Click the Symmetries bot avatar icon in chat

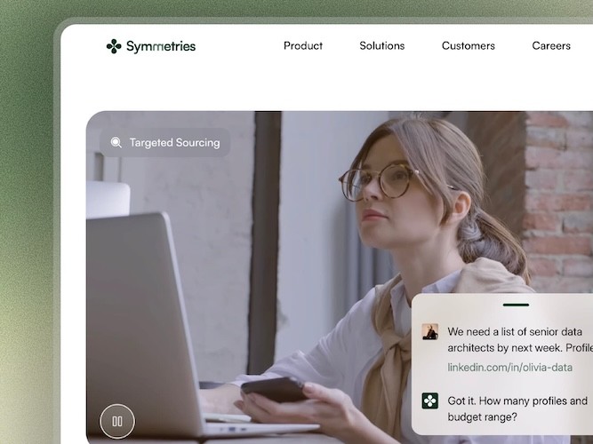tap(430, 400)
